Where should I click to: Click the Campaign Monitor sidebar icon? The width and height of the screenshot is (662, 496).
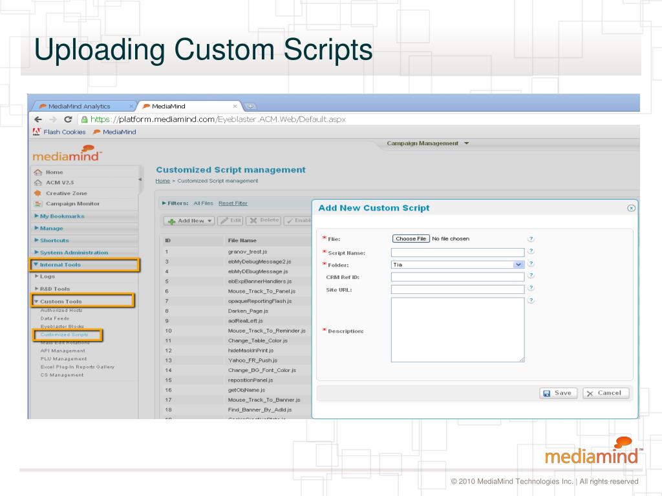click(x=38, y=203)
